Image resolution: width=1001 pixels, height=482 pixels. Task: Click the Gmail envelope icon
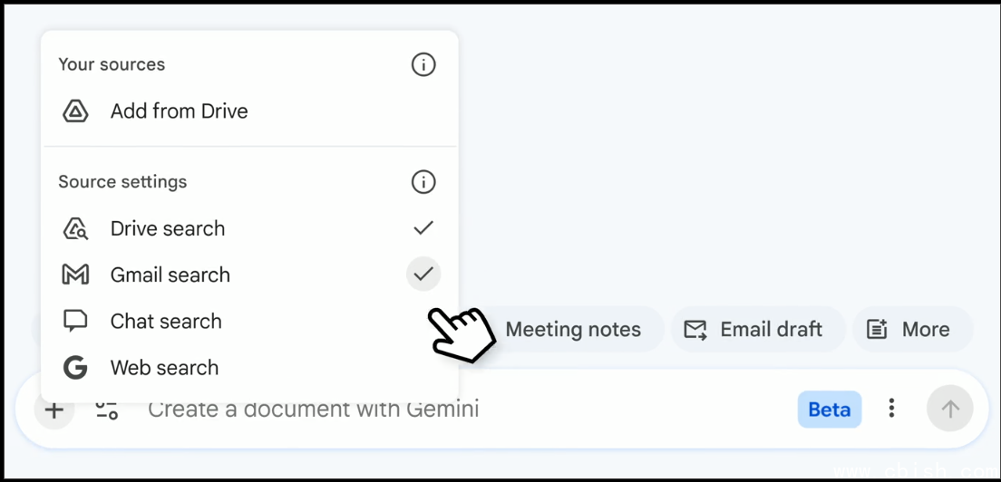coord(75,275)
